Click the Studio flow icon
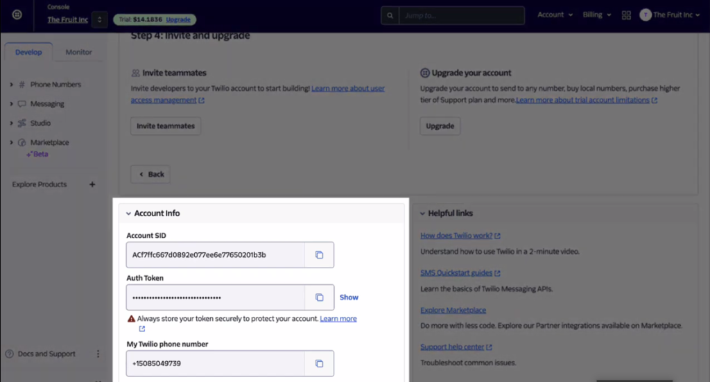This screenshot has width=710, height=382. (21, 123)
